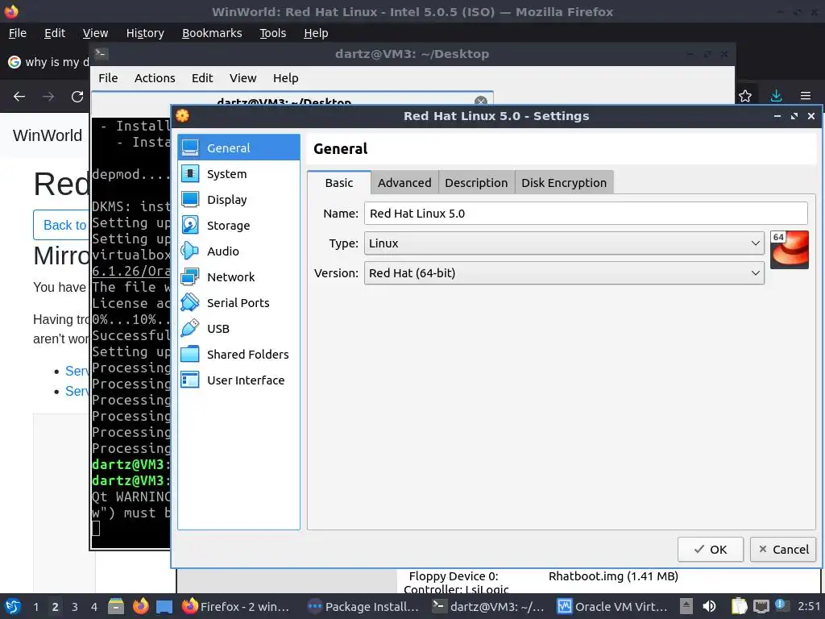Click the clock showing 2:51
825x619 pixels.
[808, 606]
